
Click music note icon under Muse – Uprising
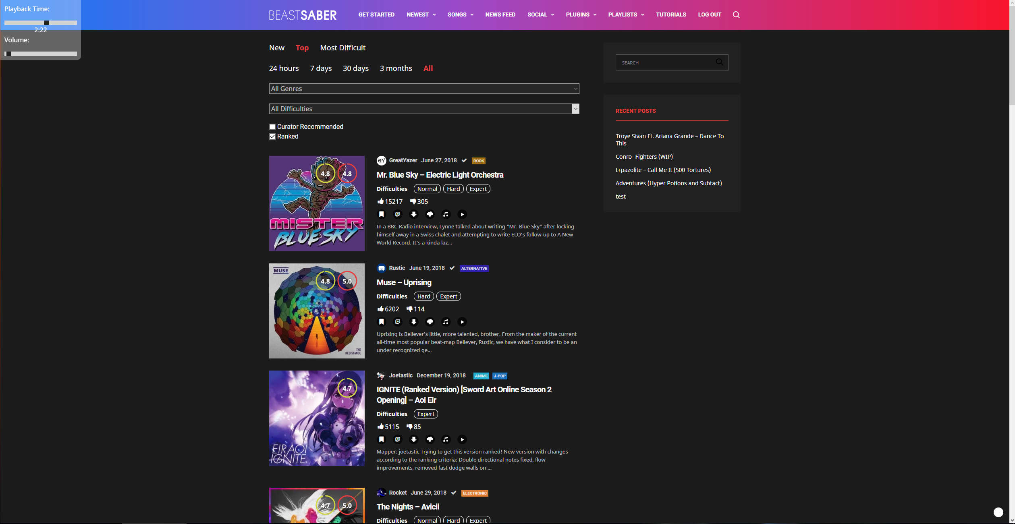point(446,322)
